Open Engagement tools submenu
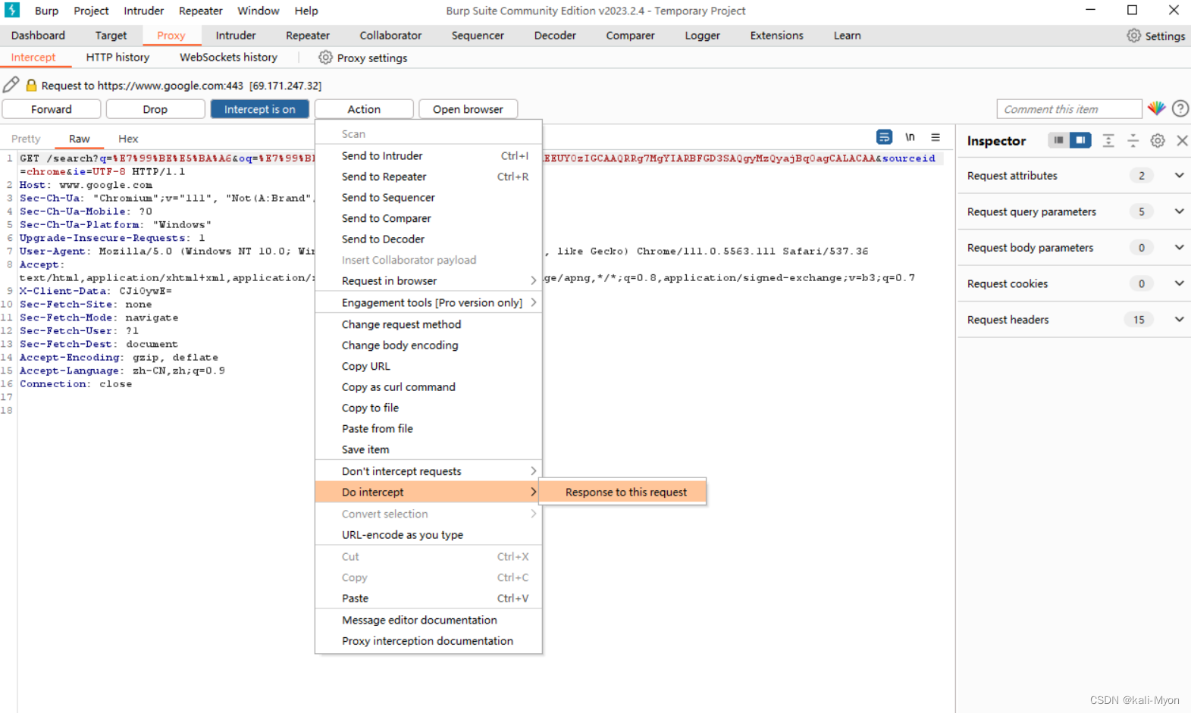 coord(428,302)
